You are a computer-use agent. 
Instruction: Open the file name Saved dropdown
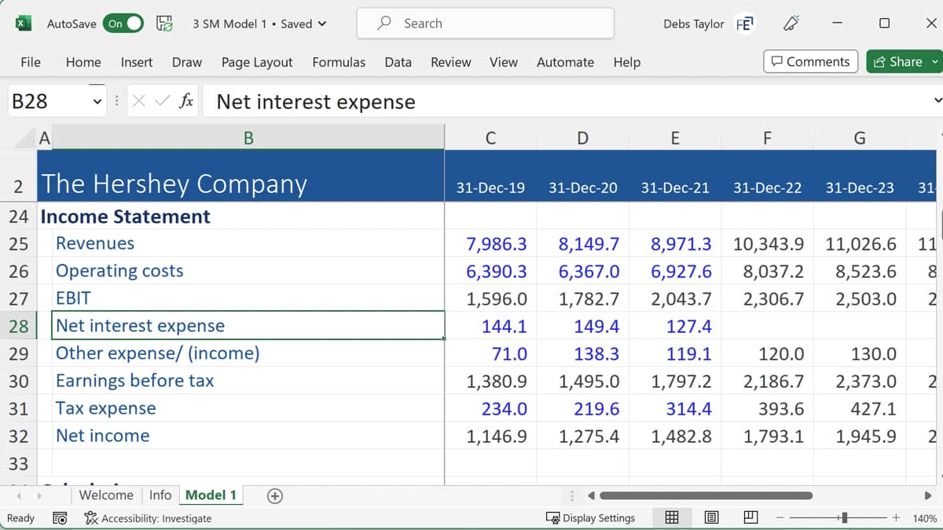[321, 24]
